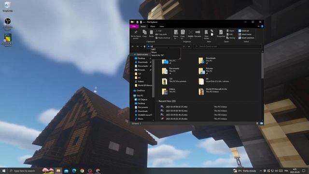Click History in the Open group
The image size is (309, 174).
click(231, 38)
